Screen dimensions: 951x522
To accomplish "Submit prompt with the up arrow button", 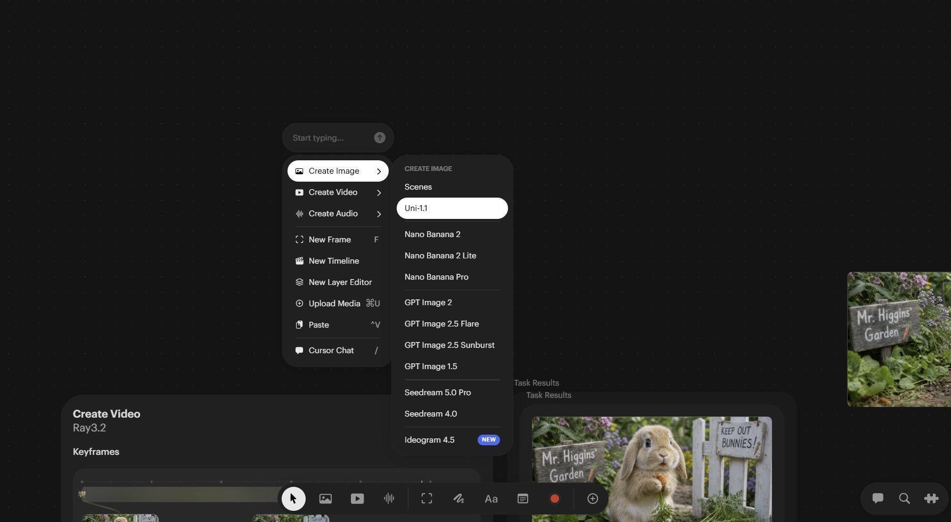I will (380, 138).
